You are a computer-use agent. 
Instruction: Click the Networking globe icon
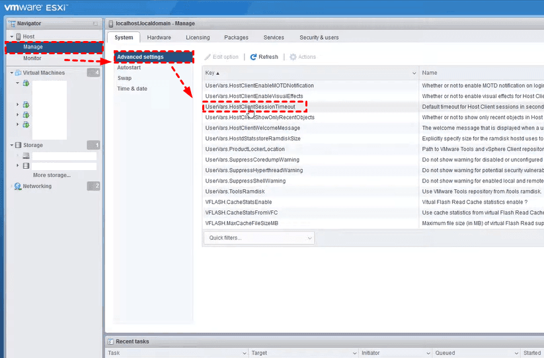pos(18,187)
